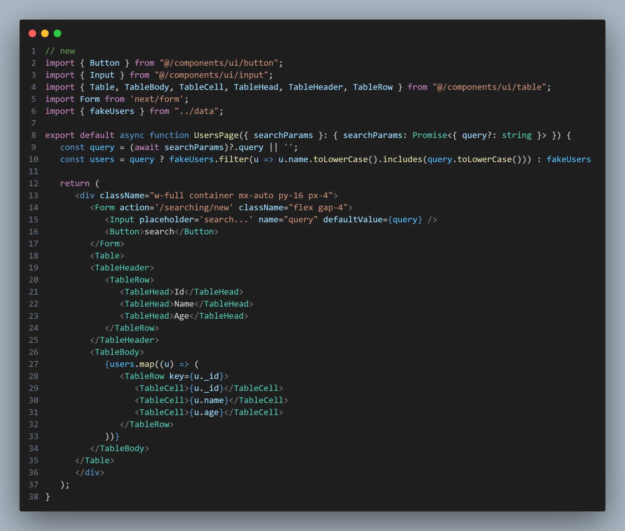Click the "Id" header text
This screenshot has width=625, height=531.
(x=179, y=292)
